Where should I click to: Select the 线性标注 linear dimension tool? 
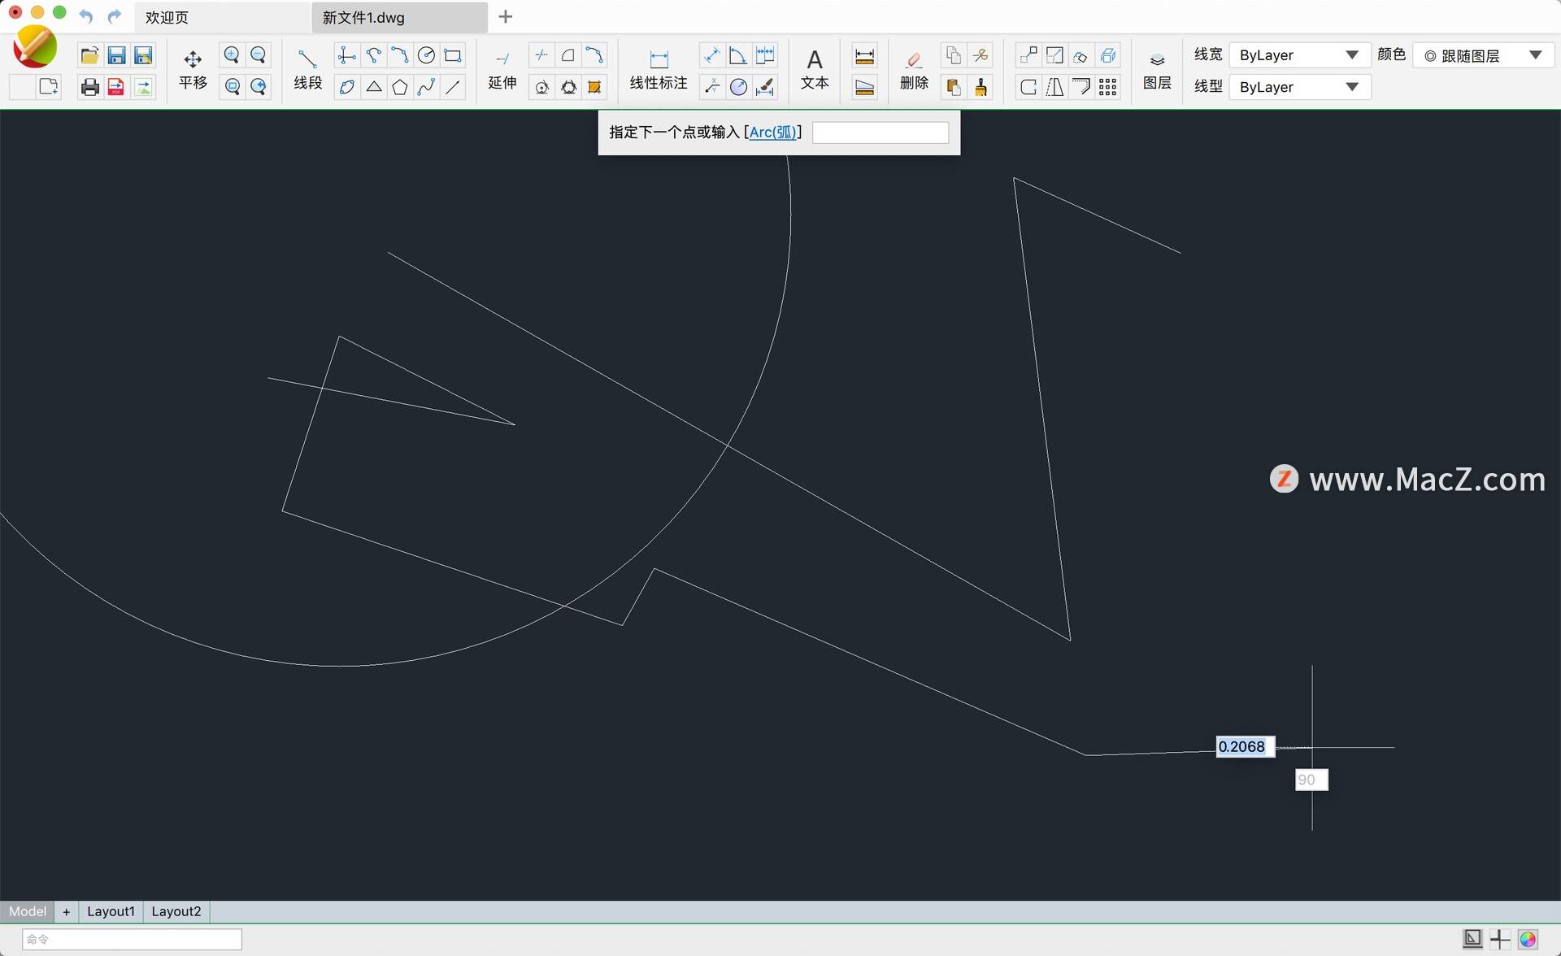tap(659, 70)
